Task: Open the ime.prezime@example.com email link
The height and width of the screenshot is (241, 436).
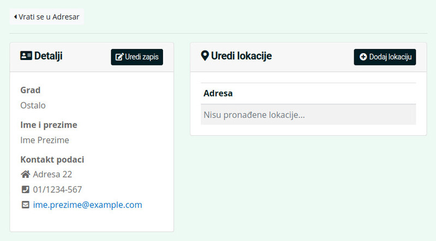Action: pyautogui.click(x=87, y=205)
